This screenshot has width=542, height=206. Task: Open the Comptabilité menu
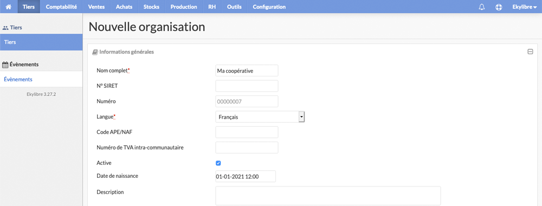(x=61, y=7)
